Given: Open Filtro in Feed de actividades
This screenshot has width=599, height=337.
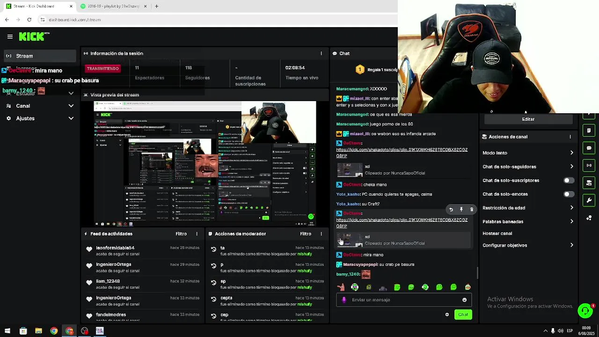Looking at the screenshot, I should click(x=181, y=234).
